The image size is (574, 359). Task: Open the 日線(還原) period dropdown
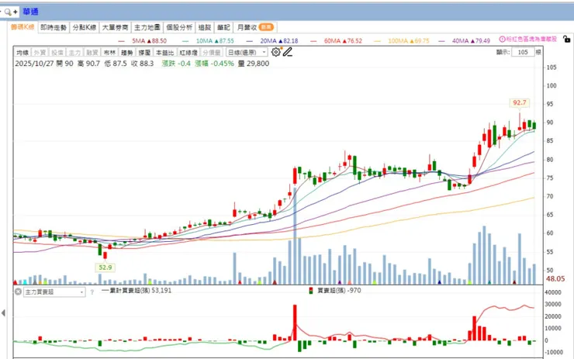pyautogui.click(x=247, y=52)
